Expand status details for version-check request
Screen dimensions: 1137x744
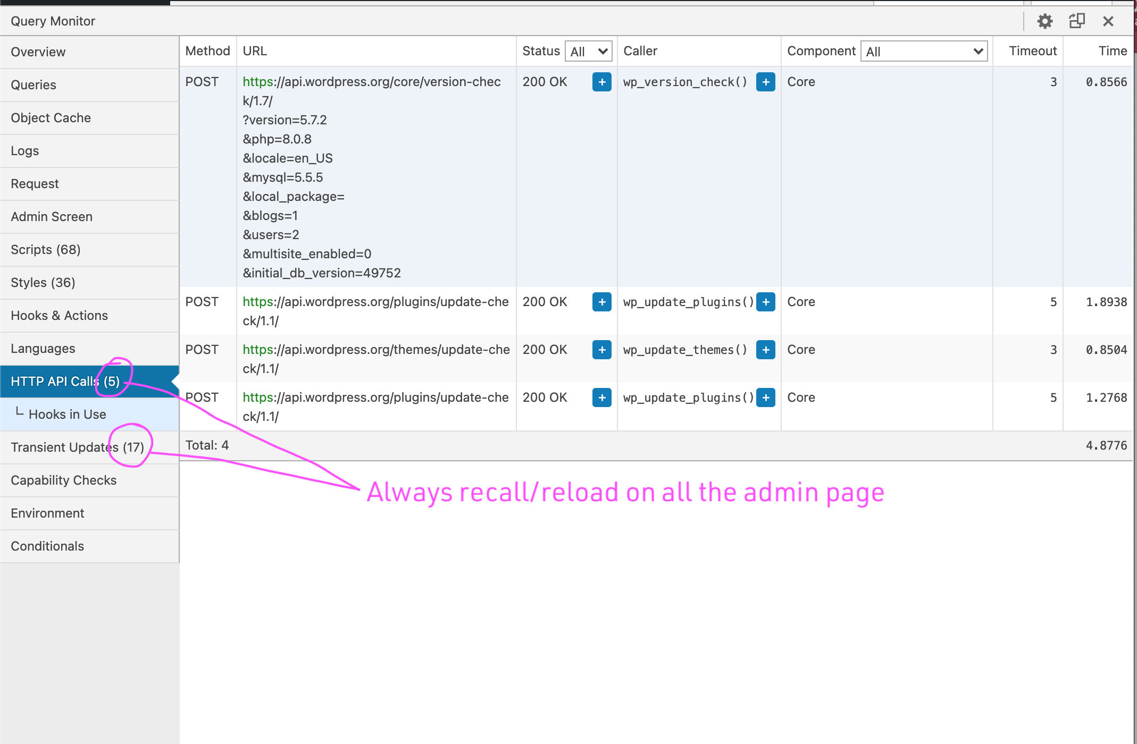601,82
